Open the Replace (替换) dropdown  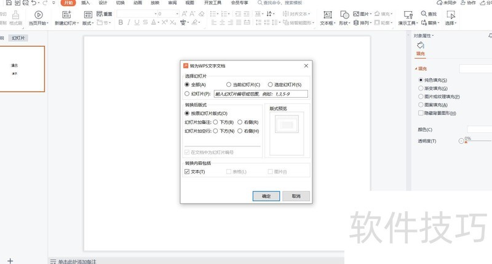click(438, 23)
